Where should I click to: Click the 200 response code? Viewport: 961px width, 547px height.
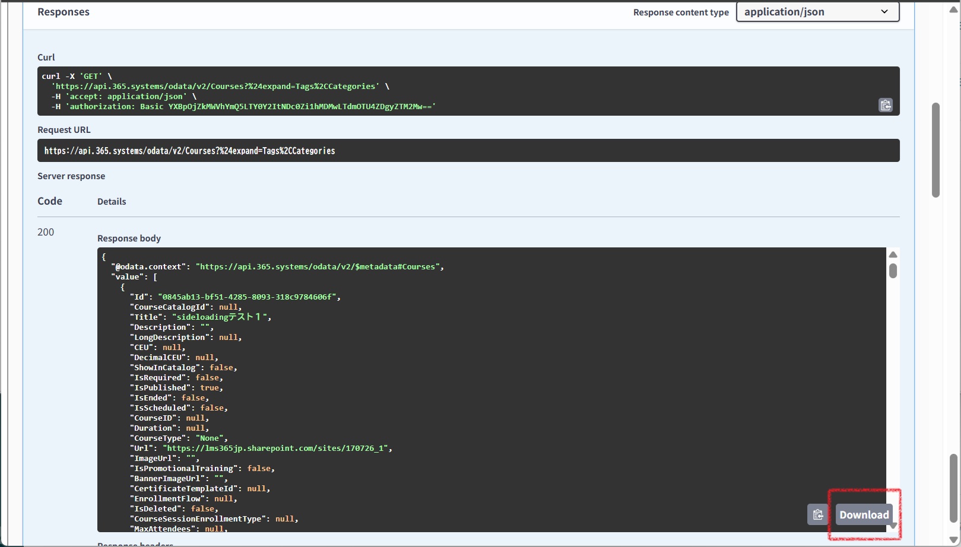point(46,232)
